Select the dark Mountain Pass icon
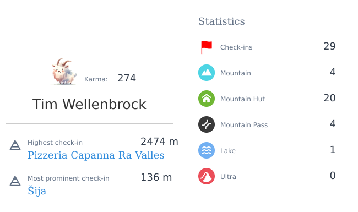Screen dimensions: 358x212 click(x=207, y=124)
